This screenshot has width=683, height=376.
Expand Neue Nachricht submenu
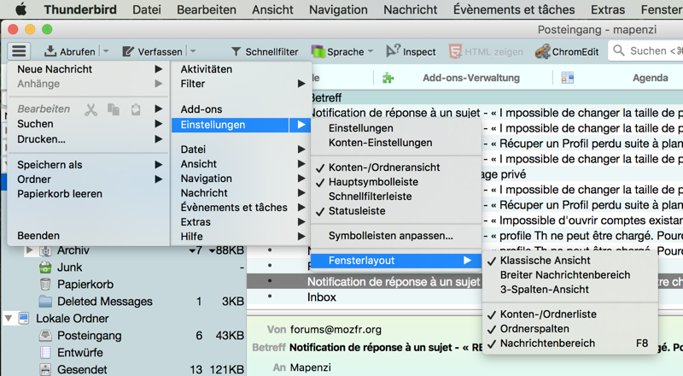tap(158, 69)
